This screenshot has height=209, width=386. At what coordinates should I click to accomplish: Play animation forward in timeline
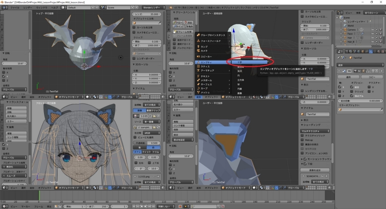[146, 206]
